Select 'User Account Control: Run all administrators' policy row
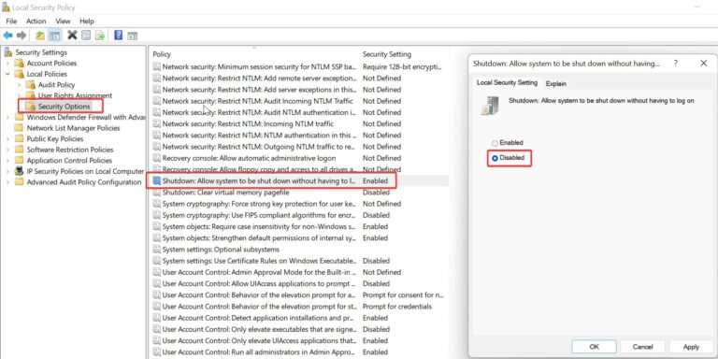The image size is (718, 359). click(299, 352)
